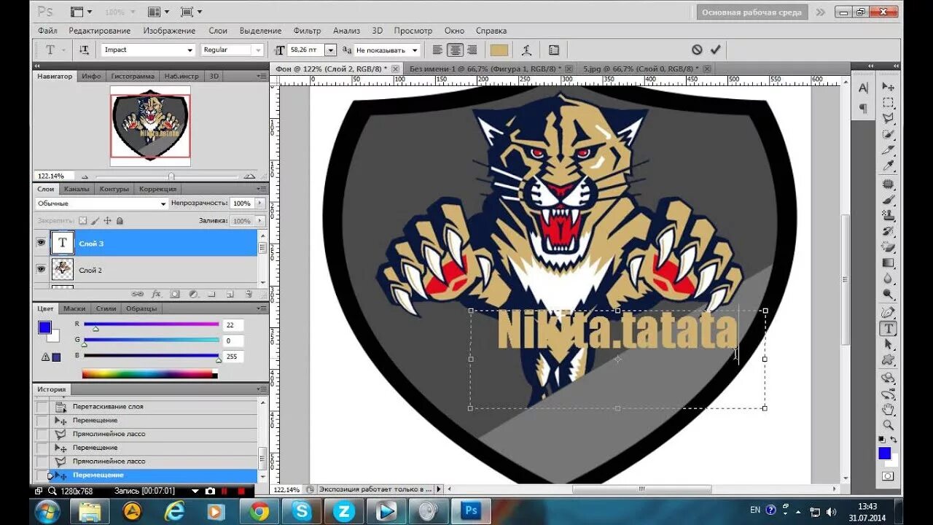The height and width of the screenshot is (525, 933).
Task: Swap foreground and background colors
Action: pos(895,439)
